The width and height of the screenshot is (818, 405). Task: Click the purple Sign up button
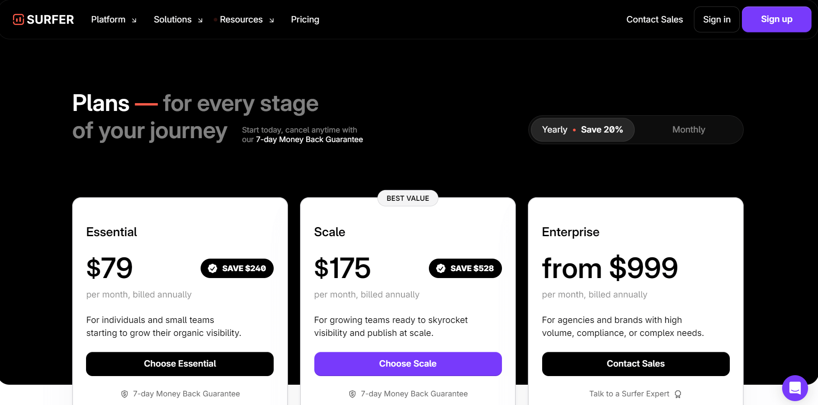(x=776, y=19)
